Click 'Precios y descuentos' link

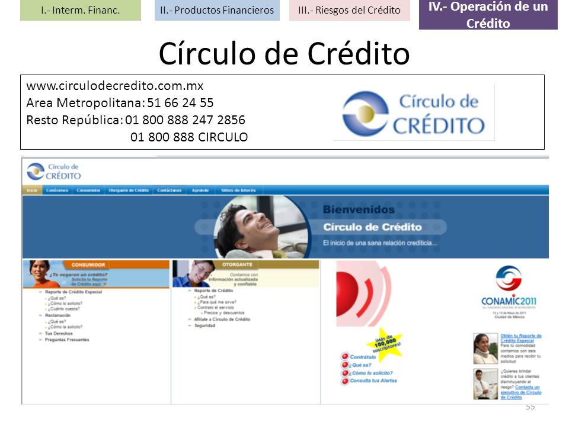click(224, 312)
